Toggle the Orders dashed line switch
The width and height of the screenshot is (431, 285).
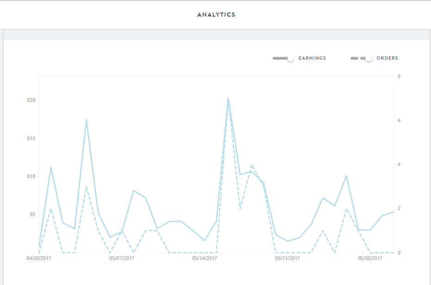(x=361, y=58)
